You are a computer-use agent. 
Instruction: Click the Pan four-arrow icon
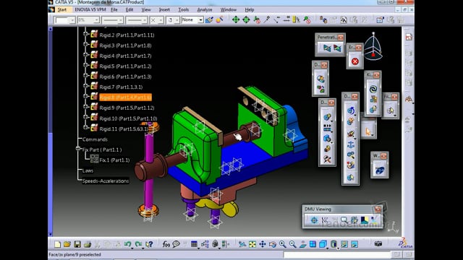pyautogui.click(x=262, y=244)
